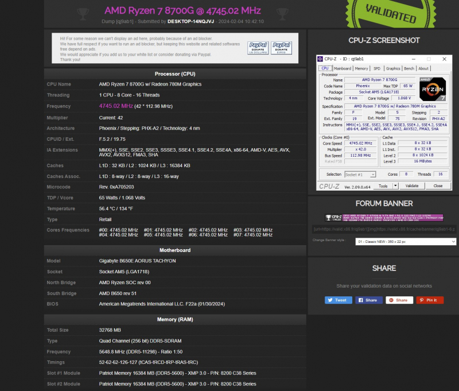Viewport: 459px width, 391px height.
Task: Open the Memory tab in CPU-Z
Action: (x=361, y=68)
